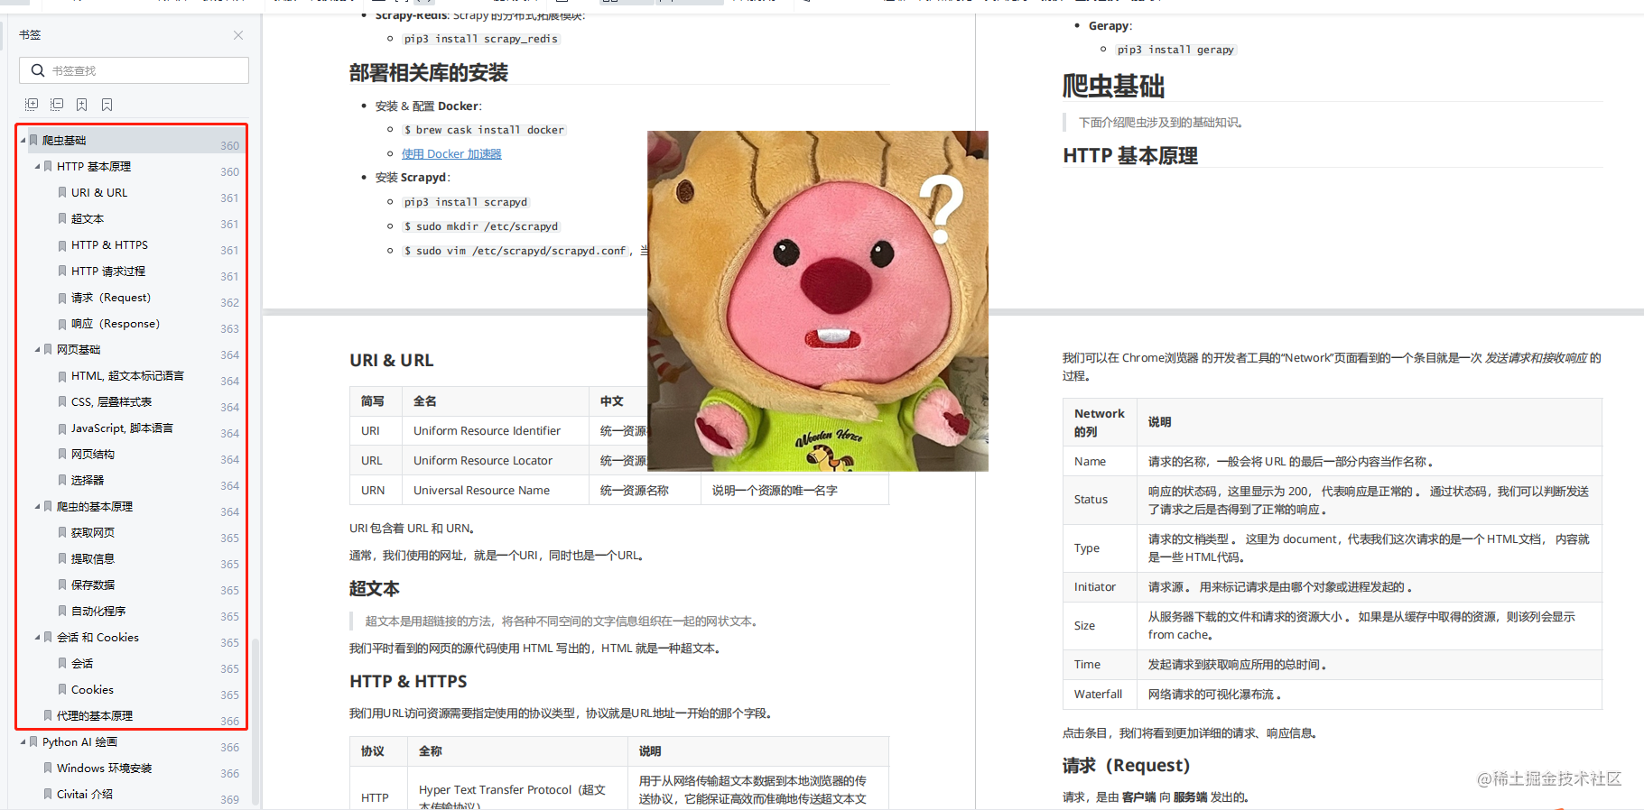Collapse the HTTP 基本原理 bookmark arrow
The height and width of the screenshot is (810, 1644).
(38, 166)
